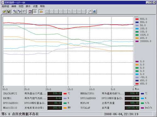Click the blue trend chart icon in toolbar

coord(95,11)
